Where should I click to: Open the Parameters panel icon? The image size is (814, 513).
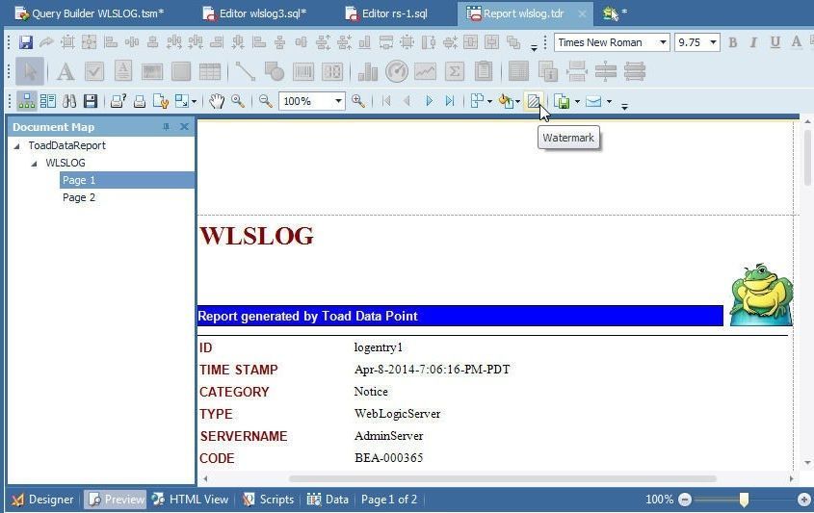click(48, 101)
